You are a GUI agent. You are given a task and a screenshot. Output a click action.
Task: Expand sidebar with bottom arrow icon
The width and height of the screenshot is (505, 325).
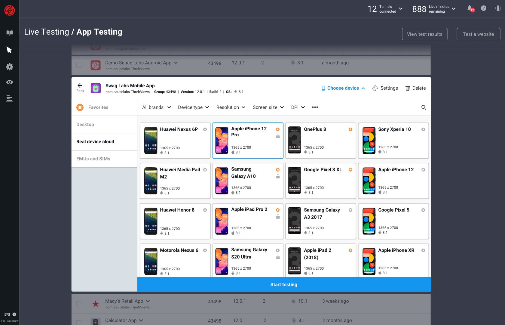(14, 314)
